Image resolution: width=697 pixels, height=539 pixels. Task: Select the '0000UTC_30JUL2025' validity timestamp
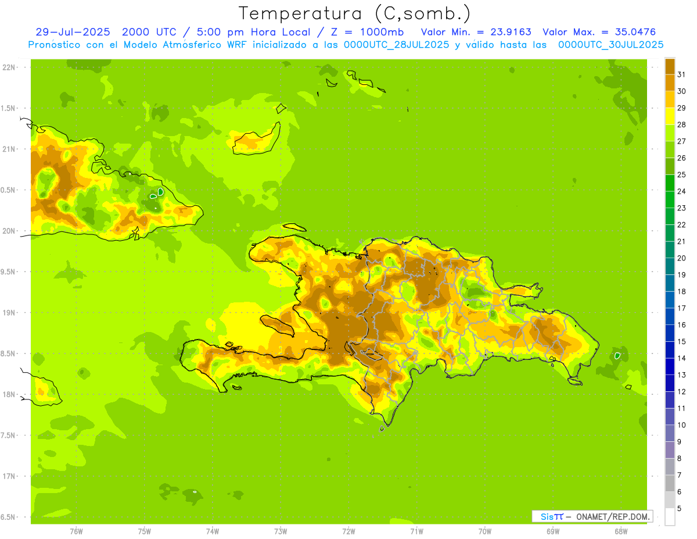(x=610, y=45)
